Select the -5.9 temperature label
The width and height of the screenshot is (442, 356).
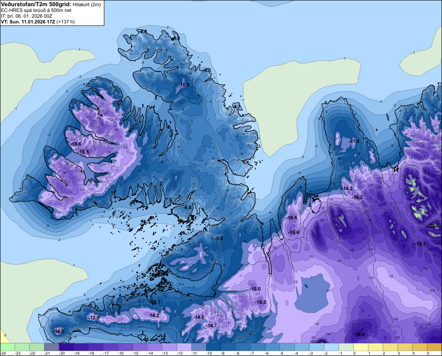(219, 238)
